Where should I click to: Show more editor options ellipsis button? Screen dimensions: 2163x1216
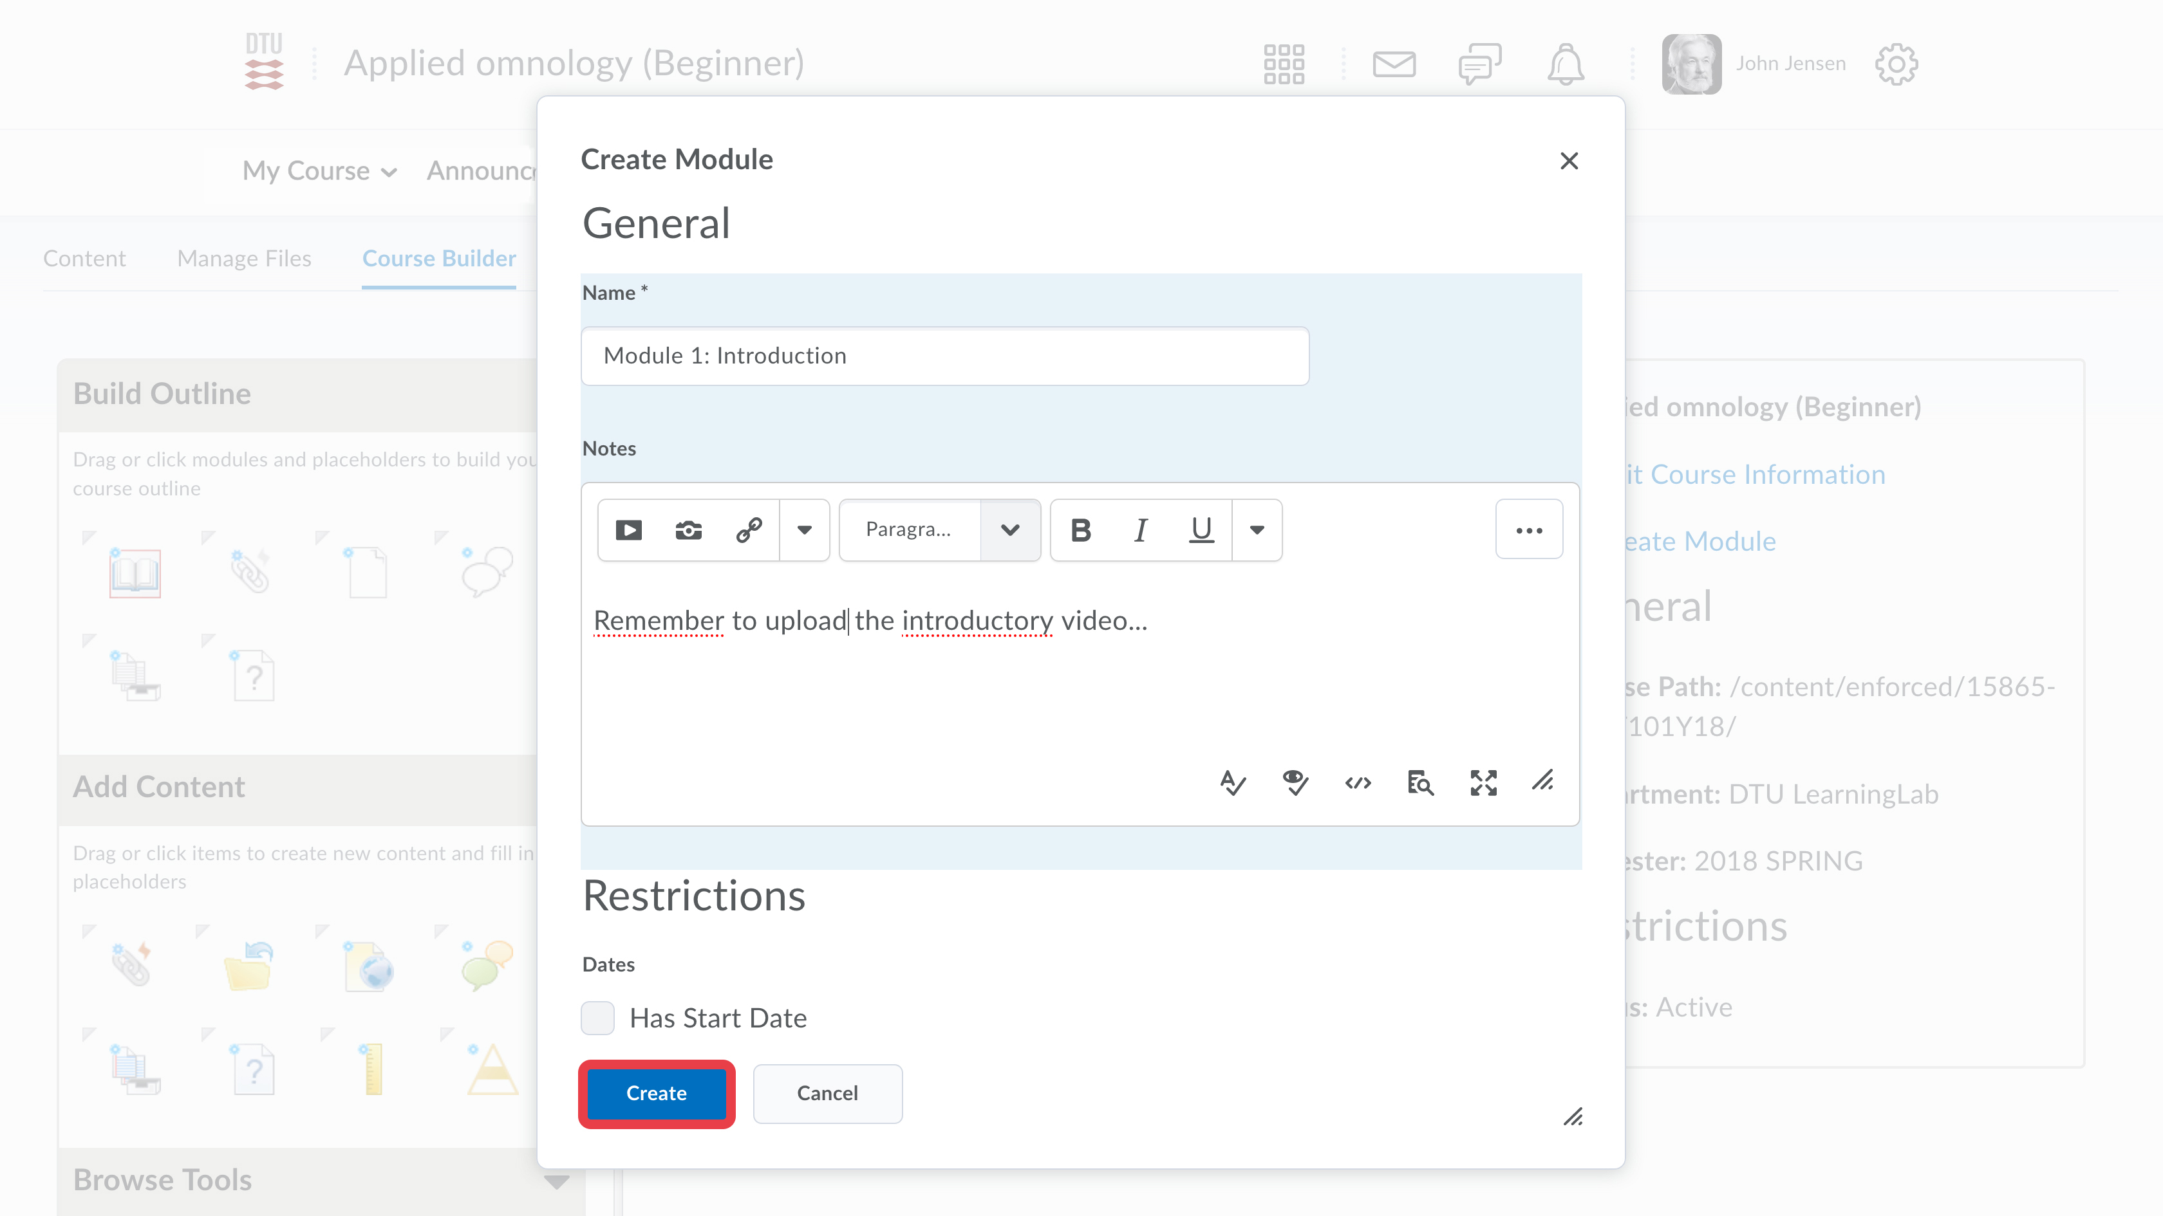pyautogui.click(x=1528, y=530)
